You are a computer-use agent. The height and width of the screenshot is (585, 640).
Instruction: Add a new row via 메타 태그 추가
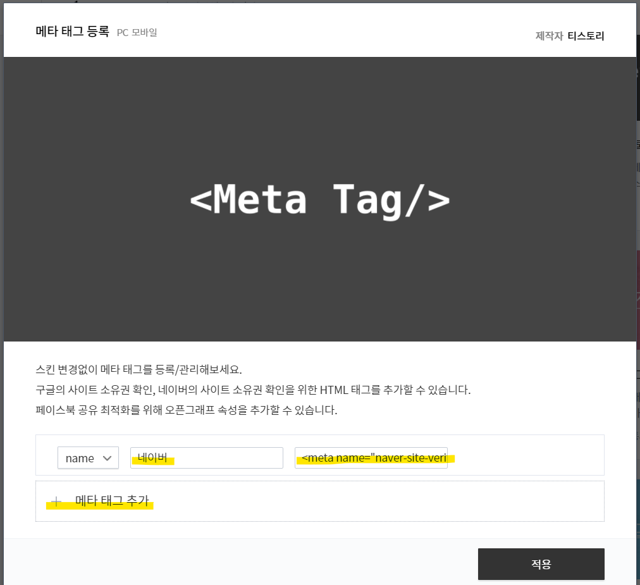112,501
